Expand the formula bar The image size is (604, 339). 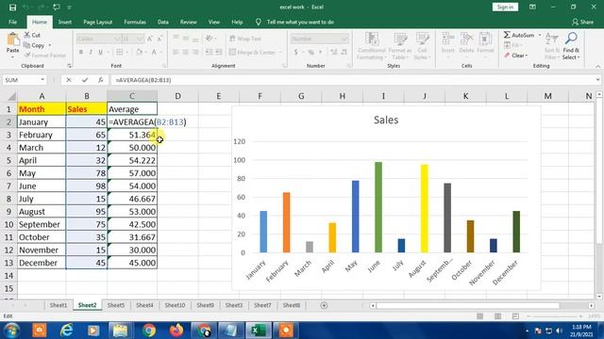(597, 80)
